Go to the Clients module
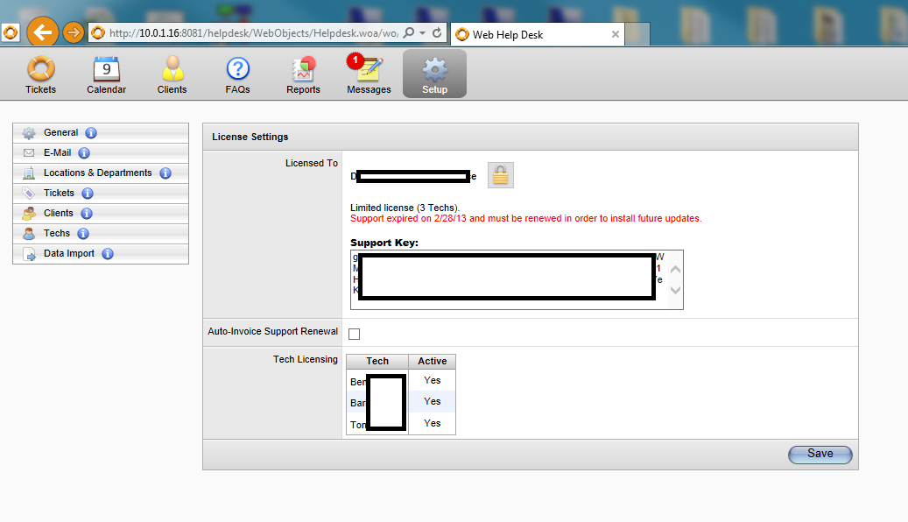The height and width of the screenshot is (522, 908). tap(172, 75)
